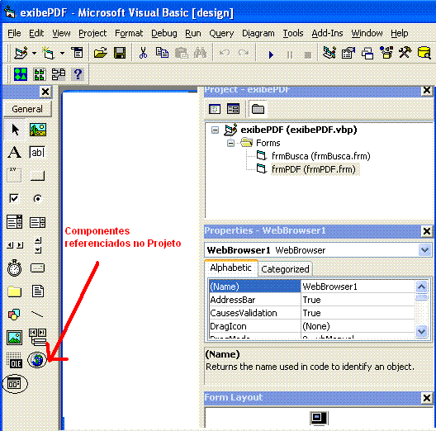This screenshot has width=436, height=431.
Task: Switch to the Categorized properties tab
Action: point(285,269)
